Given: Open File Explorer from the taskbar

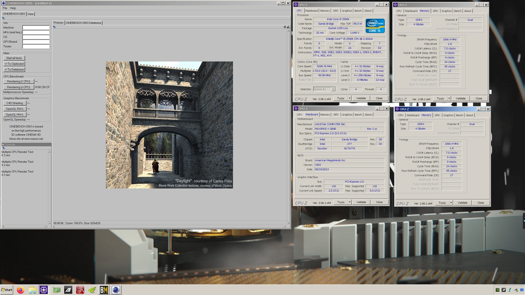Looking at the screenshot, I should tap(33, 290).
